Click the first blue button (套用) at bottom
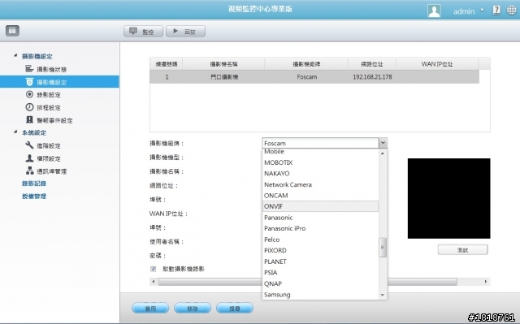Viewport: 520px width, 324px height. (x=150, y=308)
